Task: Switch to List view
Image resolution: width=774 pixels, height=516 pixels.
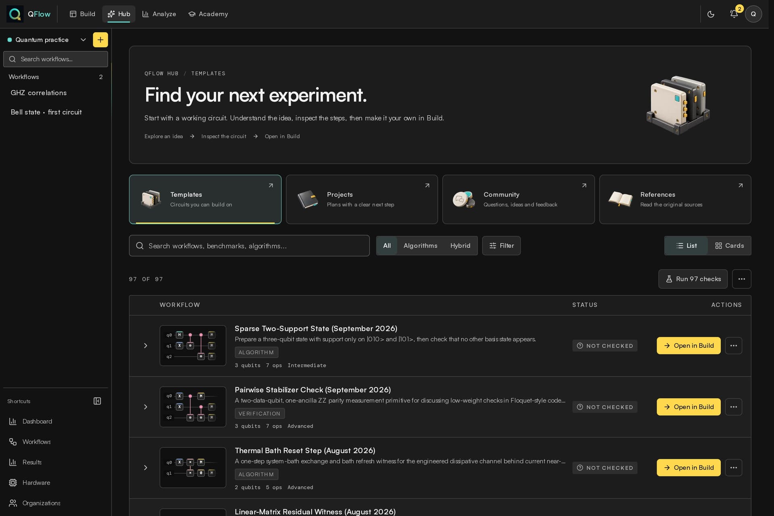Action: click(x=686, y=246)
